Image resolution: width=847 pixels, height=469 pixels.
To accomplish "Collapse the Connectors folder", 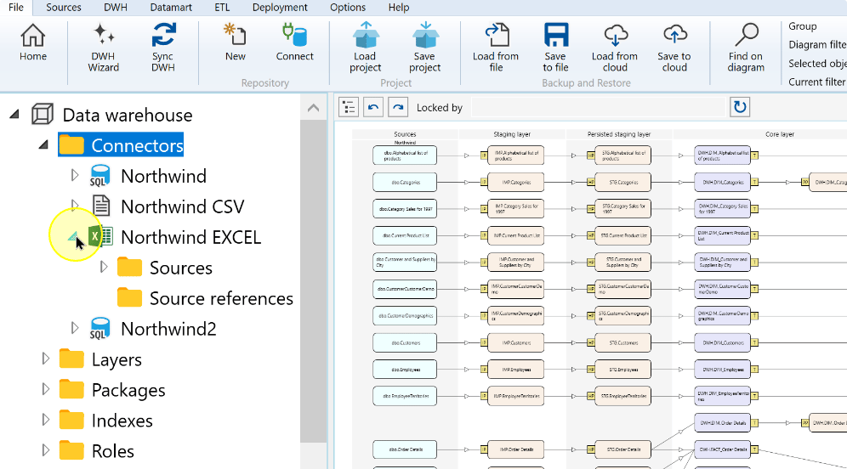I will coord(43,144).
